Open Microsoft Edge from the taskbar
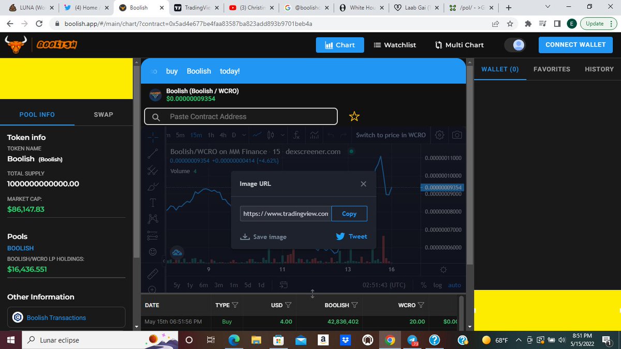Image resolution: width=621 pixels, height=349 pixels. pyautogui.click(x=234, y=340)
